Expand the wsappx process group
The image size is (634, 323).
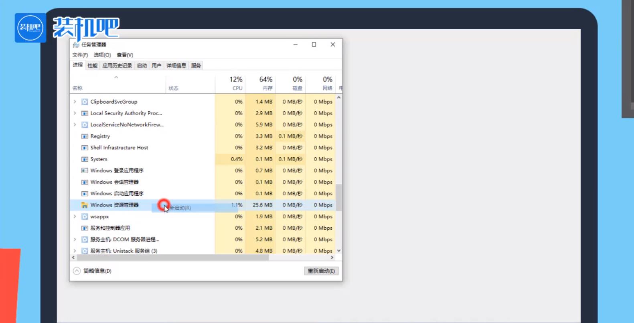tap(75, 217)
